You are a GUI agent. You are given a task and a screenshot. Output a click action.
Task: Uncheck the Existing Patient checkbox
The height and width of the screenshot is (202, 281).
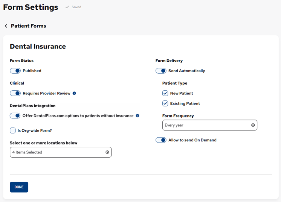point(165,103)
